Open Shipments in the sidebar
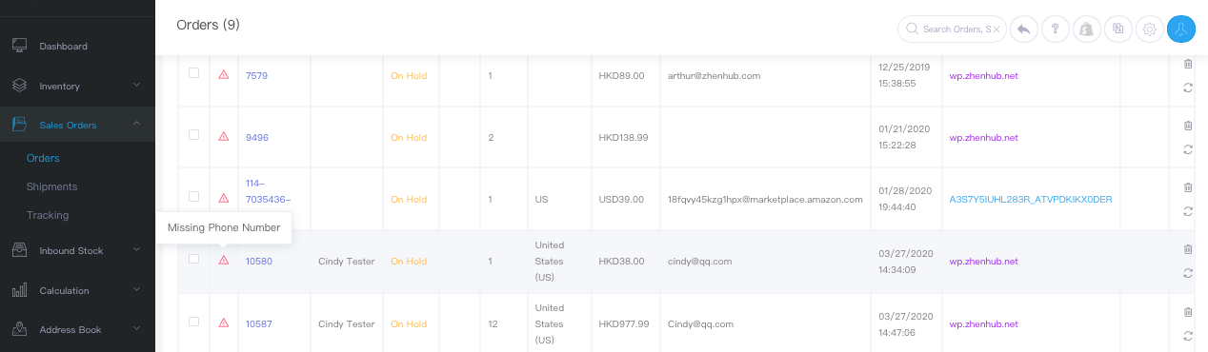This screenshot has width=1208, height=352. click(52, 186)
